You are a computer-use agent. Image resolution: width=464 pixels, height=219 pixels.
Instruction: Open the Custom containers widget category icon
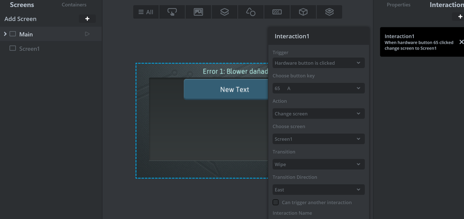pos(329,12)
